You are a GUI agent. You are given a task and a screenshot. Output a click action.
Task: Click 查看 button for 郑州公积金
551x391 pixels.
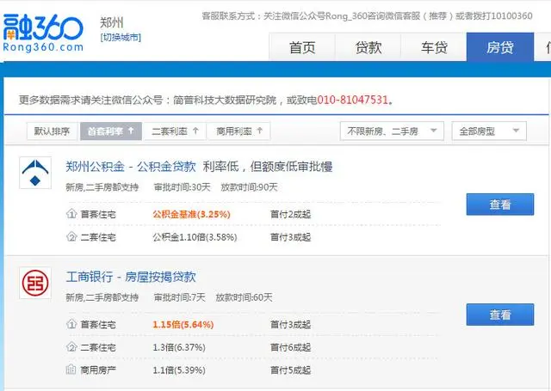point(500,204)
